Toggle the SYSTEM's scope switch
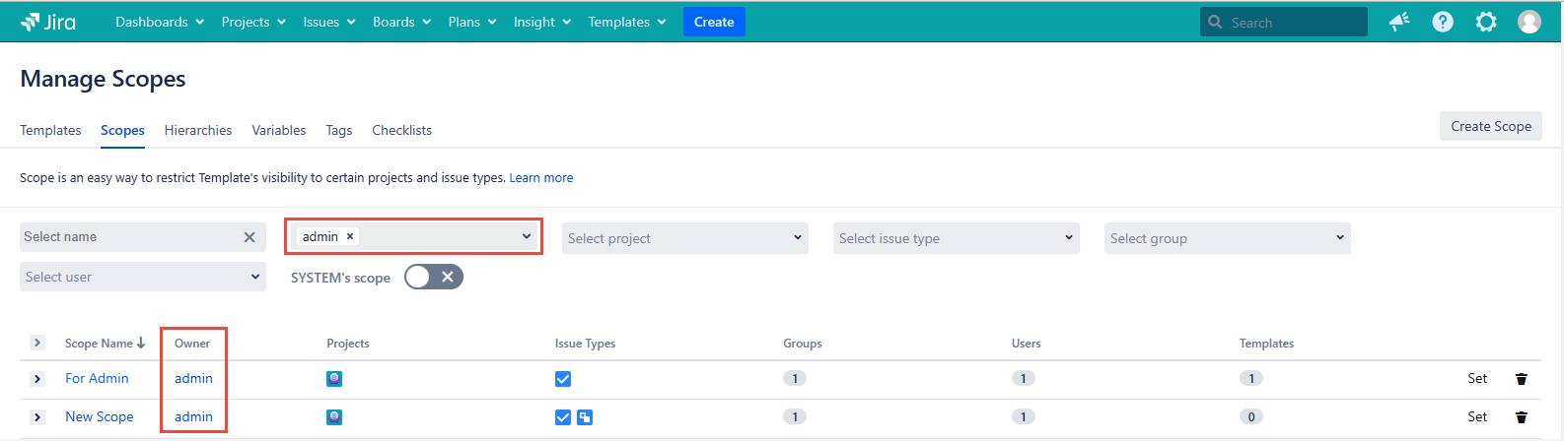The width and height of the screenshot is (1564, 441). point(433,278)
